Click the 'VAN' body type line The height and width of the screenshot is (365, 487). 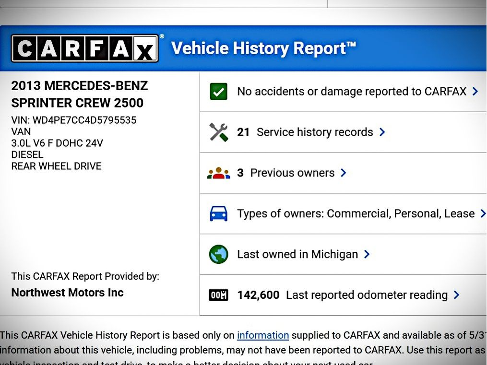point(21,131)
